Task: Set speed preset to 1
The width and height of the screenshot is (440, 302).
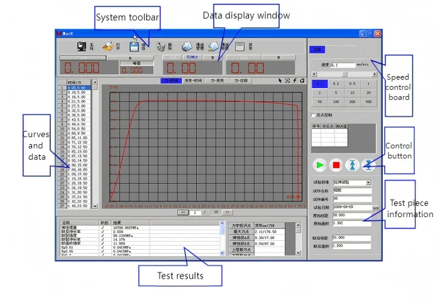Action: pos(368,84)
